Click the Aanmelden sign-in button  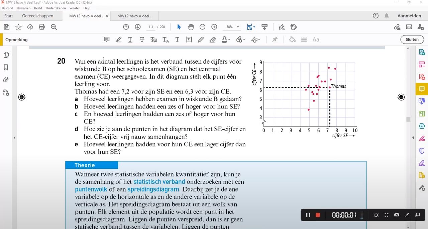pos(409,16)
